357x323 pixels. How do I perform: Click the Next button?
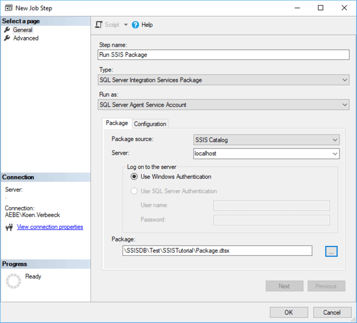285,286
